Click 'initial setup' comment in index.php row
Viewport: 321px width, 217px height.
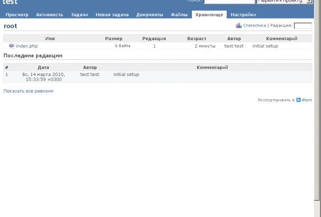point(265,46)
